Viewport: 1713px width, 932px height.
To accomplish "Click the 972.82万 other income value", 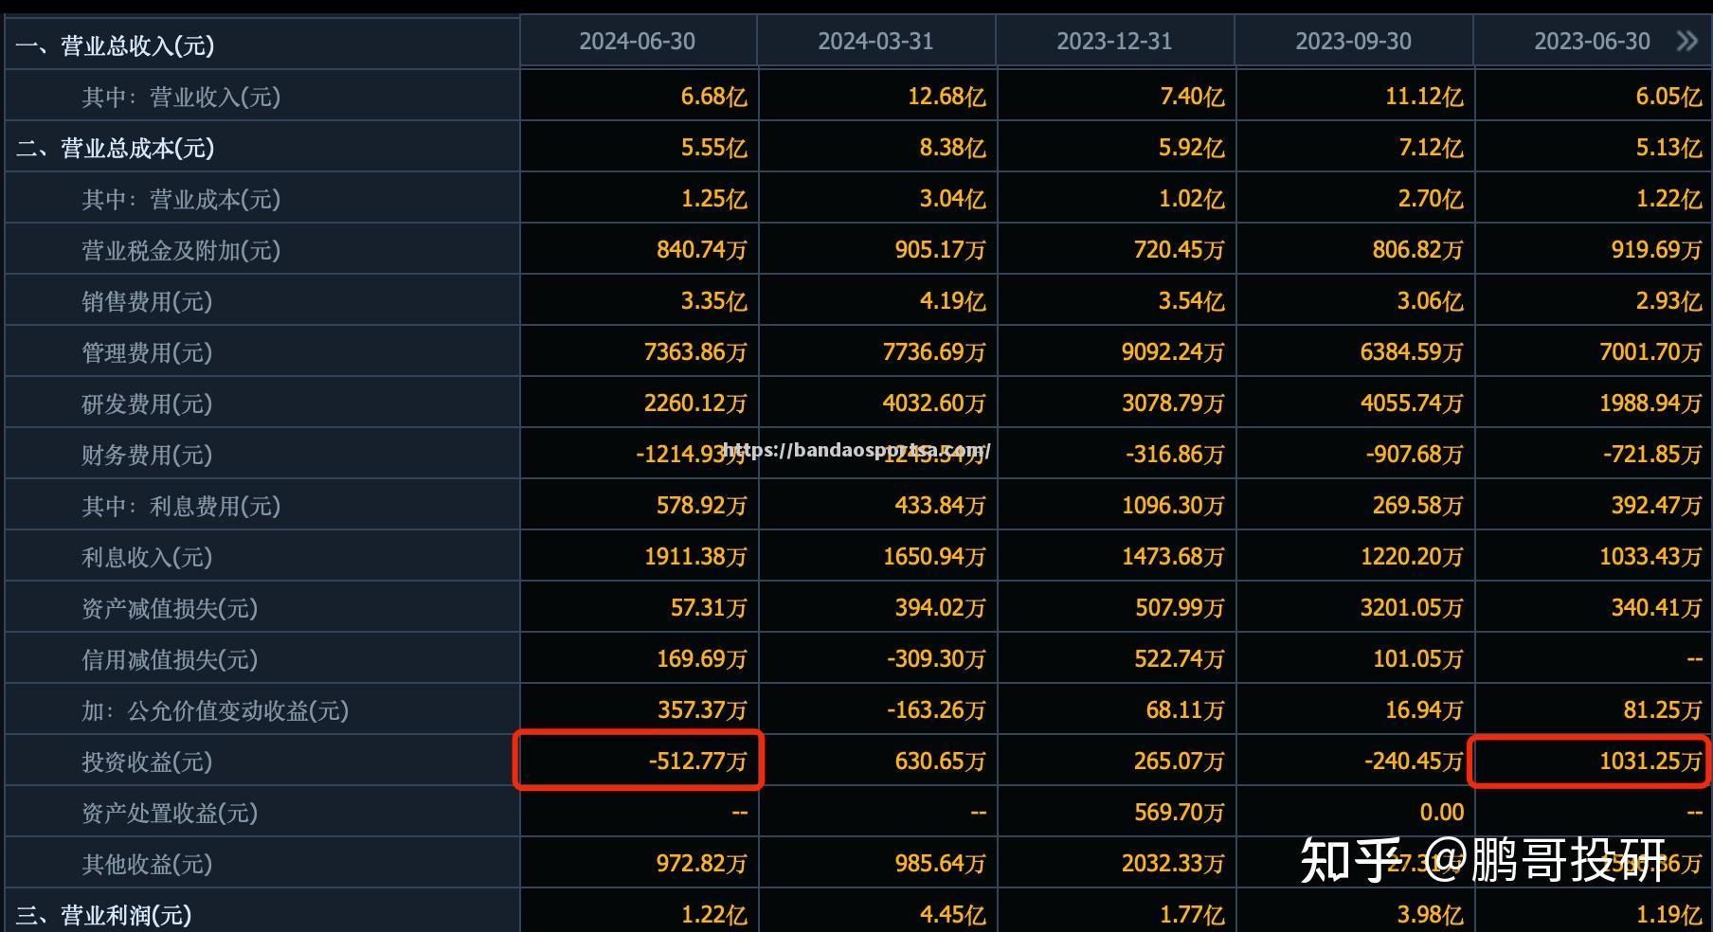I will point(702,864).
